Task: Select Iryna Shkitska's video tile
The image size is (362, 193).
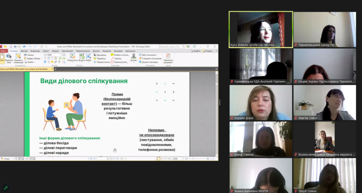Action: [x=261, y=29]
